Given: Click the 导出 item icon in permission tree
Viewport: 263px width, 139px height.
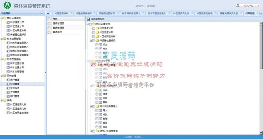Looking at the screenshot, I should point(101,127).
